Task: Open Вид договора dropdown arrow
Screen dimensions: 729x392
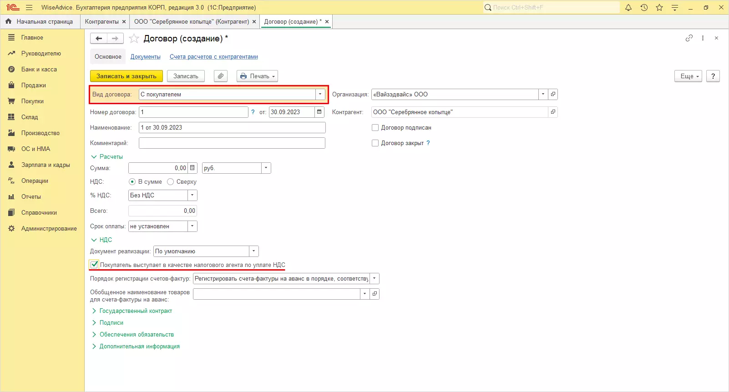Action: (x=320, y=94)
